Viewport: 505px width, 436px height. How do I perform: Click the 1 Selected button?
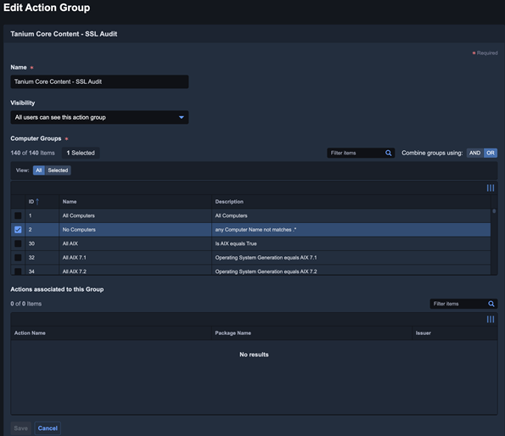(81, 154)
